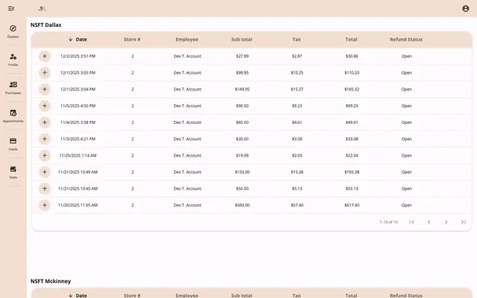Click Open status for the $30.86 purchase

click(x=406, y=56)
